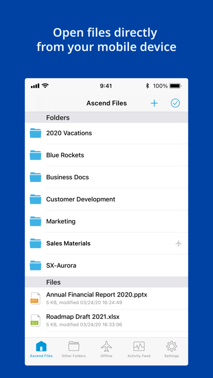The height and width of the screenshot is (378, 213).
Task: Switch to the Activity Feed tab
Action: point(139,349)
